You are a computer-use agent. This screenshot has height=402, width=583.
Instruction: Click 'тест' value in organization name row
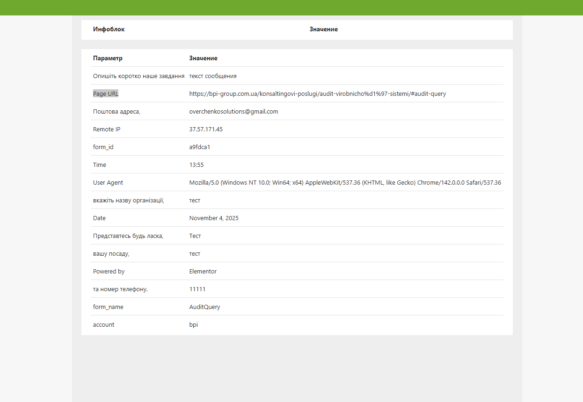[x=195, y=201]
